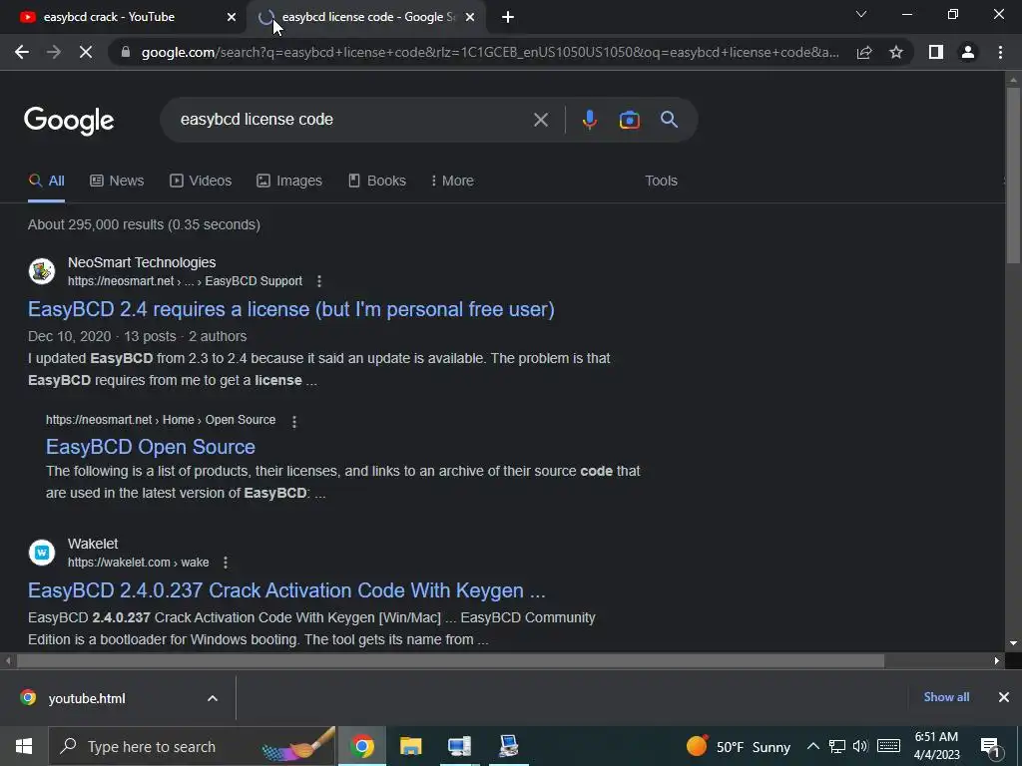View site information lock icon

point(126,52)
